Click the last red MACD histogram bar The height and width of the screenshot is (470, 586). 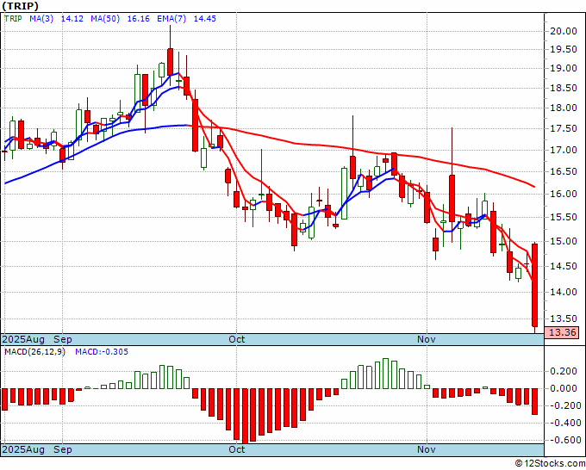(x=535, y=401)
